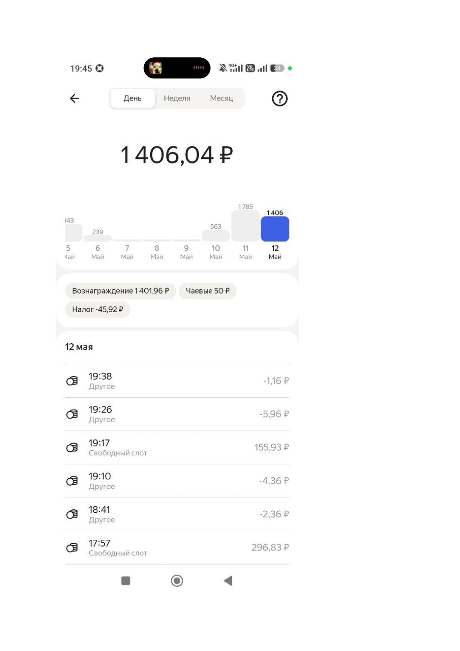Tap the Чаевые 50 ₽ chip

click(x=208, y=291)
